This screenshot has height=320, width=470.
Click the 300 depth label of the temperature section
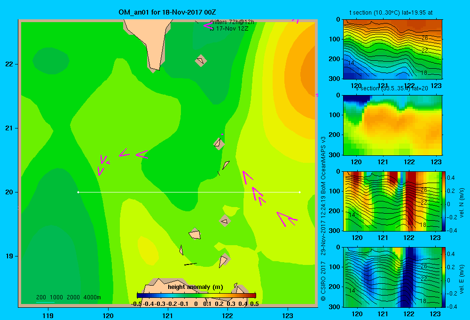click(335, 79)
